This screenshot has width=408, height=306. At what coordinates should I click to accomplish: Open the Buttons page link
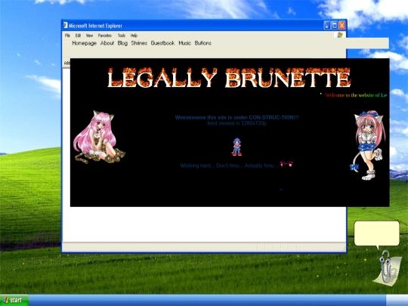pyautogui.click(x=203, y=43)
